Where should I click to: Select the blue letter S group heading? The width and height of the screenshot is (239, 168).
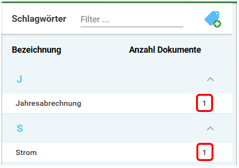click(x=20, y=129)
